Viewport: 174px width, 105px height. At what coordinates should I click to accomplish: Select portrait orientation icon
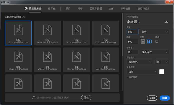click(142, 42)
